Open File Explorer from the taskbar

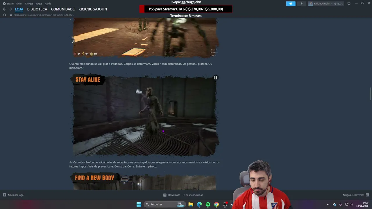[x=191, y=204]
